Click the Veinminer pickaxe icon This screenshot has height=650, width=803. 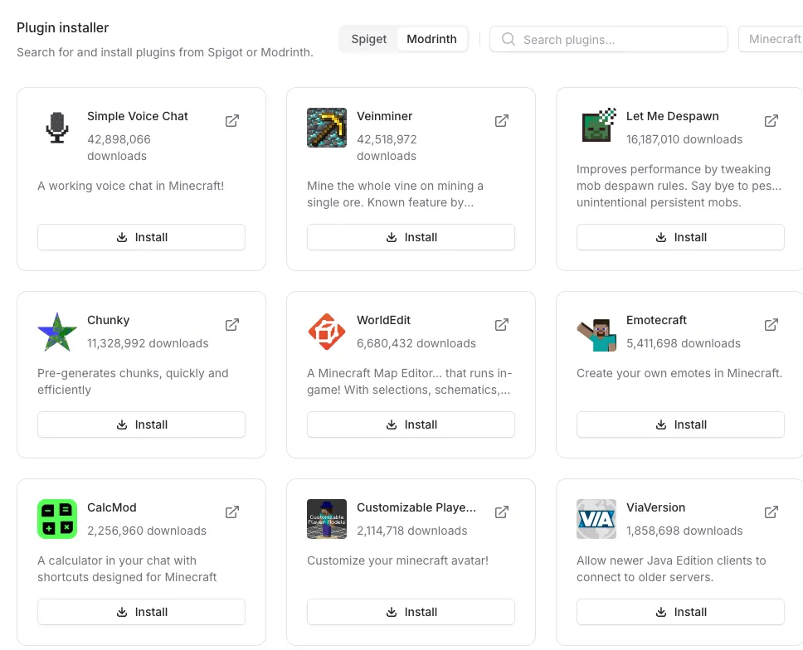(327, 128)
